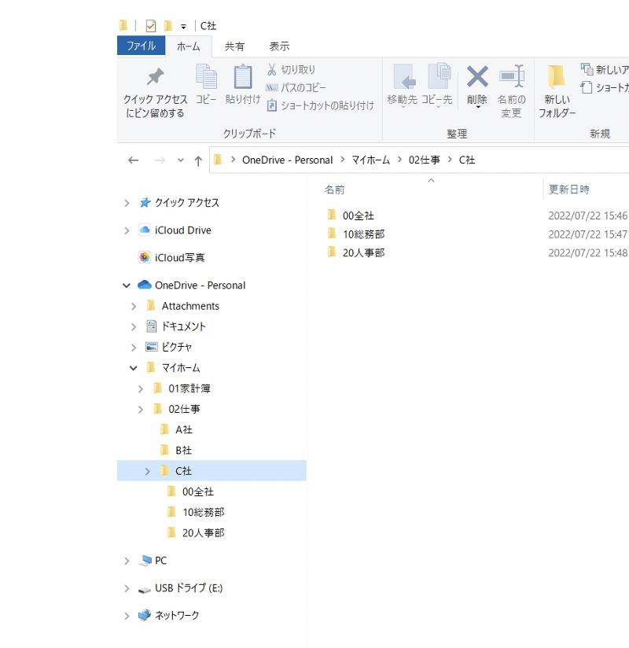Open the ファイル menu tab

point(141,46)
